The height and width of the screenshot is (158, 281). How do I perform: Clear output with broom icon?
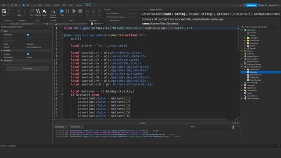click(x=233, y=127)
